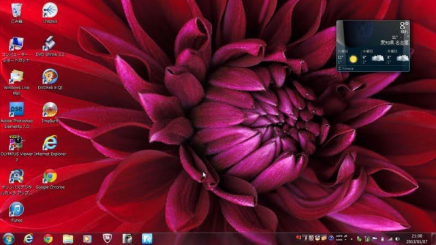
Task: Launch Internet Explorer from the taskbar
Action: (x=29, y=239)
